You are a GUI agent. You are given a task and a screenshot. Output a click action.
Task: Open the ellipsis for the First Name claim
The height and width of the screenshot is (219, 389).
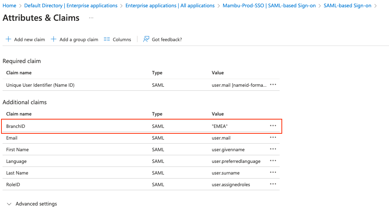tap(273, 149)
